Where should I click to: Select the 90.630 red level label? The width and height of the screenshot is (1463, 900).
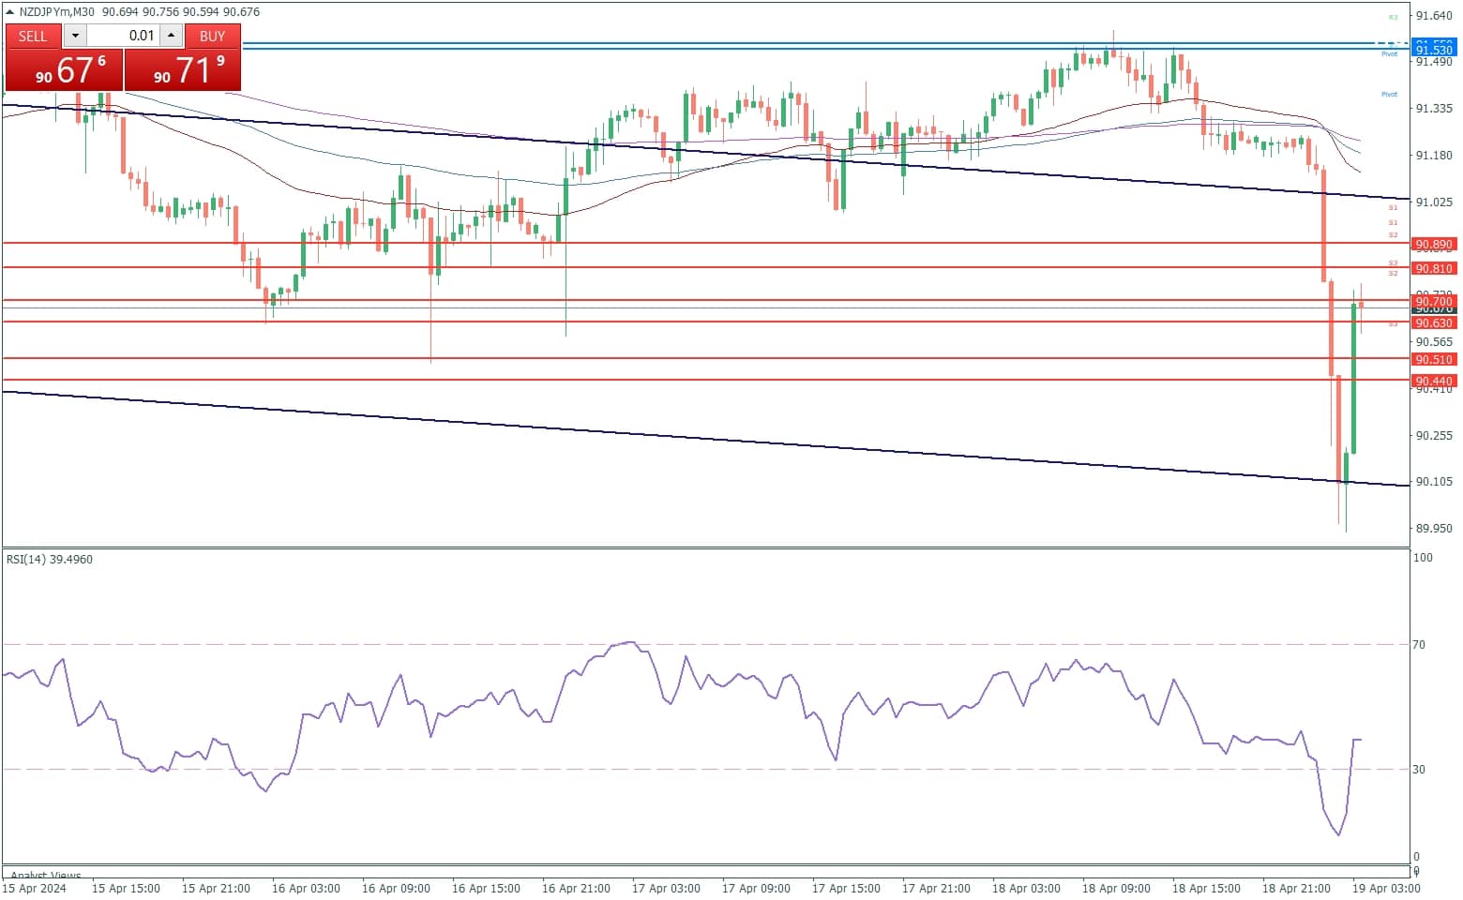[1434, 322]
